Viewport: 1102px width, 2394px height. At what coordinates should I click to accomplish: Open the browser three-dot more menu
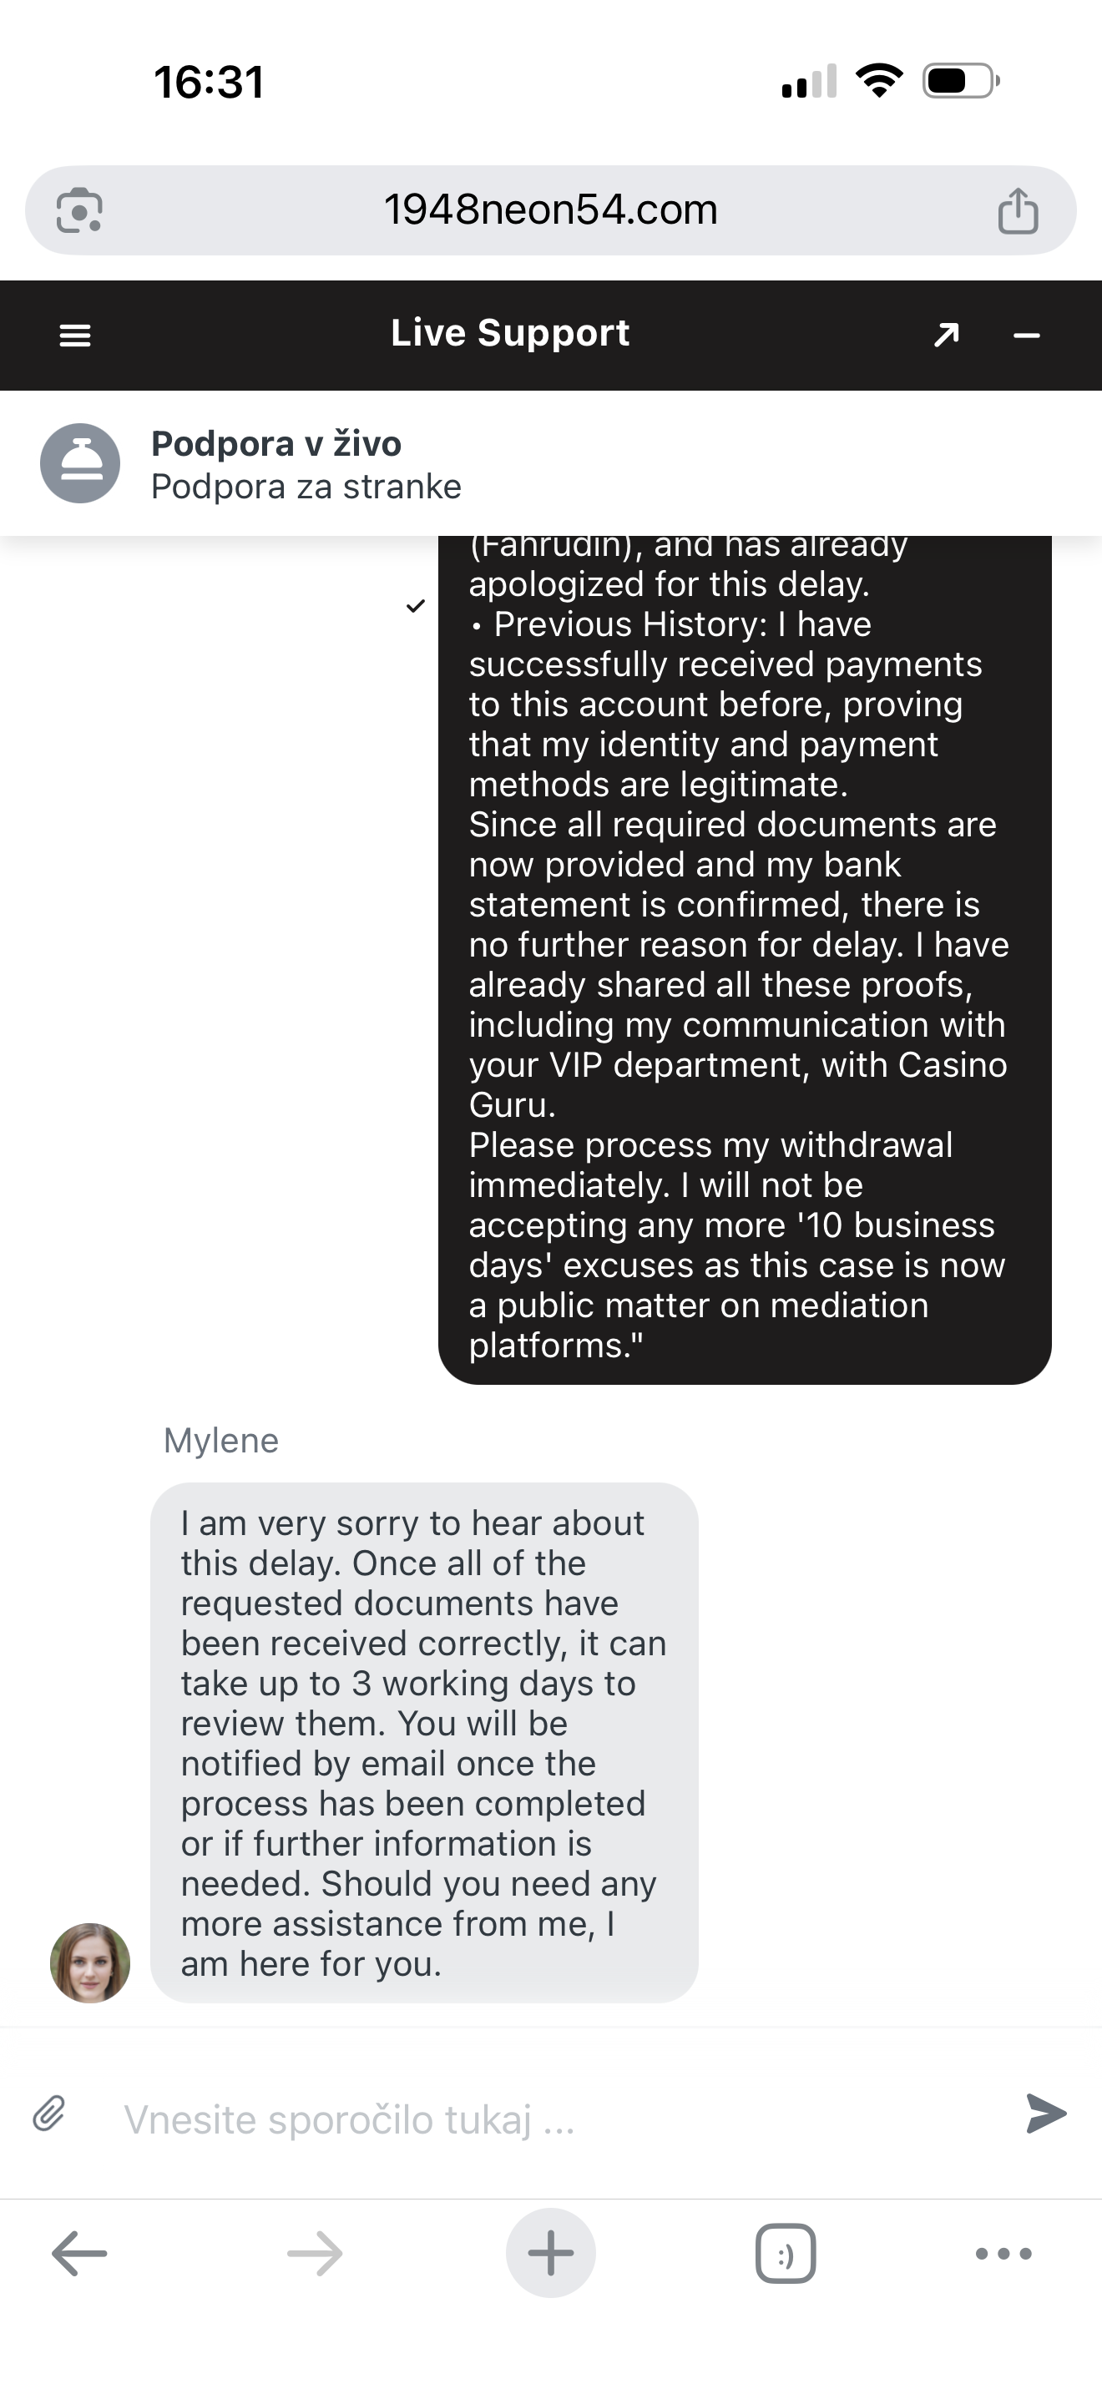pyautogui.click(x=1003, y=2253)
